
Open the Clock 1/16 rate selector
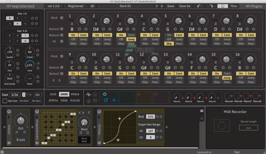[15, 94]
